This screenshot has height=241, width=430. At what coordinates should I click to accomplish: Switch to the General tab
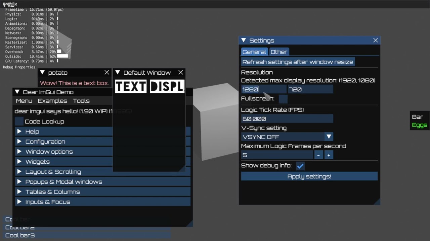(x=254, y=52)
